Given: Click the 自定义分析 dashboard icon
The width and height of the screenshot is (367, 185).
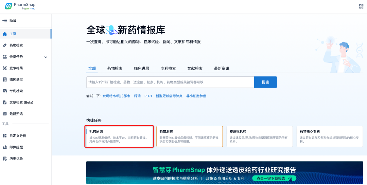Looking at the screenshot, I should coord(5,136).
